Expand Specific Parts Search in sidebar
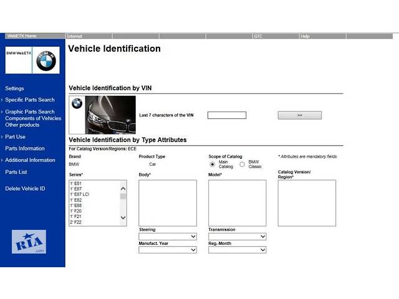The width and height of the screenshot is (399, 299). click(29, 100)
